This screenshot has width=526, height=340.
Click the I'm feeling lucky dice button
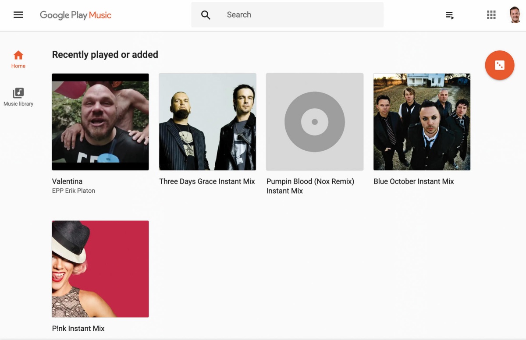coord(500,65)
